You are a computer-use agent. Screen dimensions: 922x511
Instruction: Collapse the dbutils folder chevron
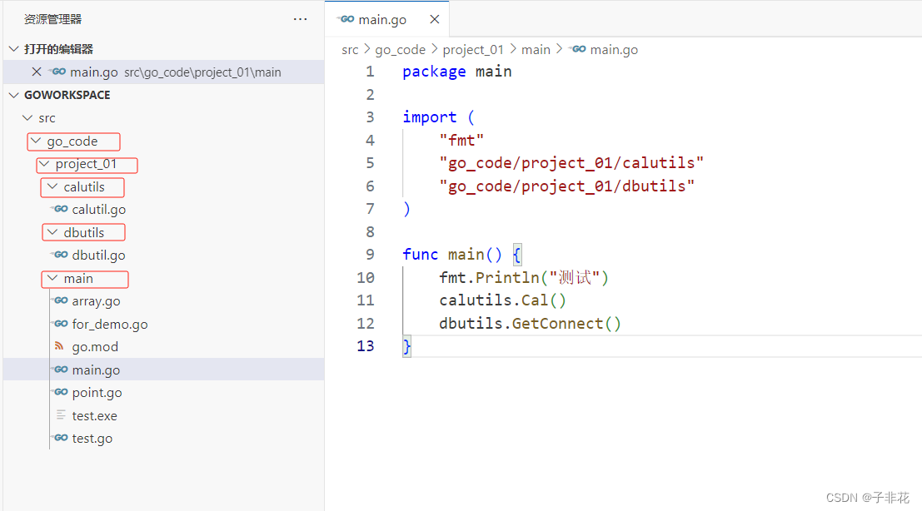[x=52, y=232]
